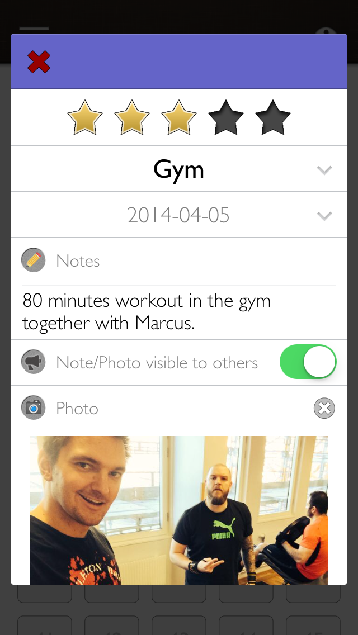Tap the Photo section label
Image resolution: width=358 pixels, height=635 pixels.
(x=77, y=408)
